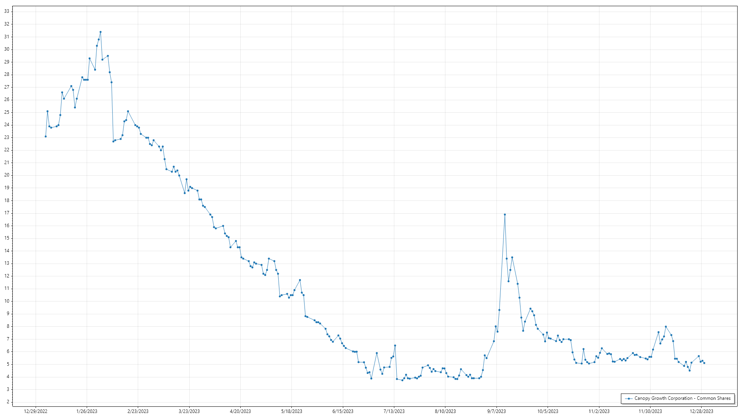Image resolution: width=743 pixels, height=418 pixels.
Task: Click the 12/28/2023 x-axis date label
Action: (702, 411)
